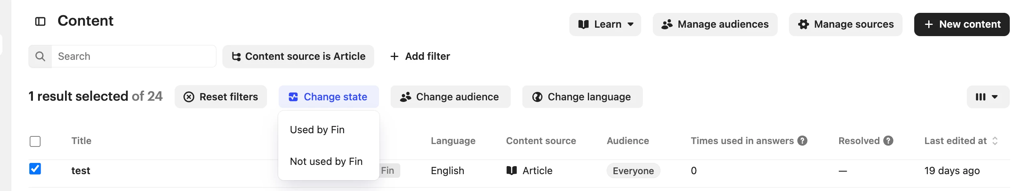The image size is (1015, 191).
Task: Focus the Search input field
Action: point(134,56)
